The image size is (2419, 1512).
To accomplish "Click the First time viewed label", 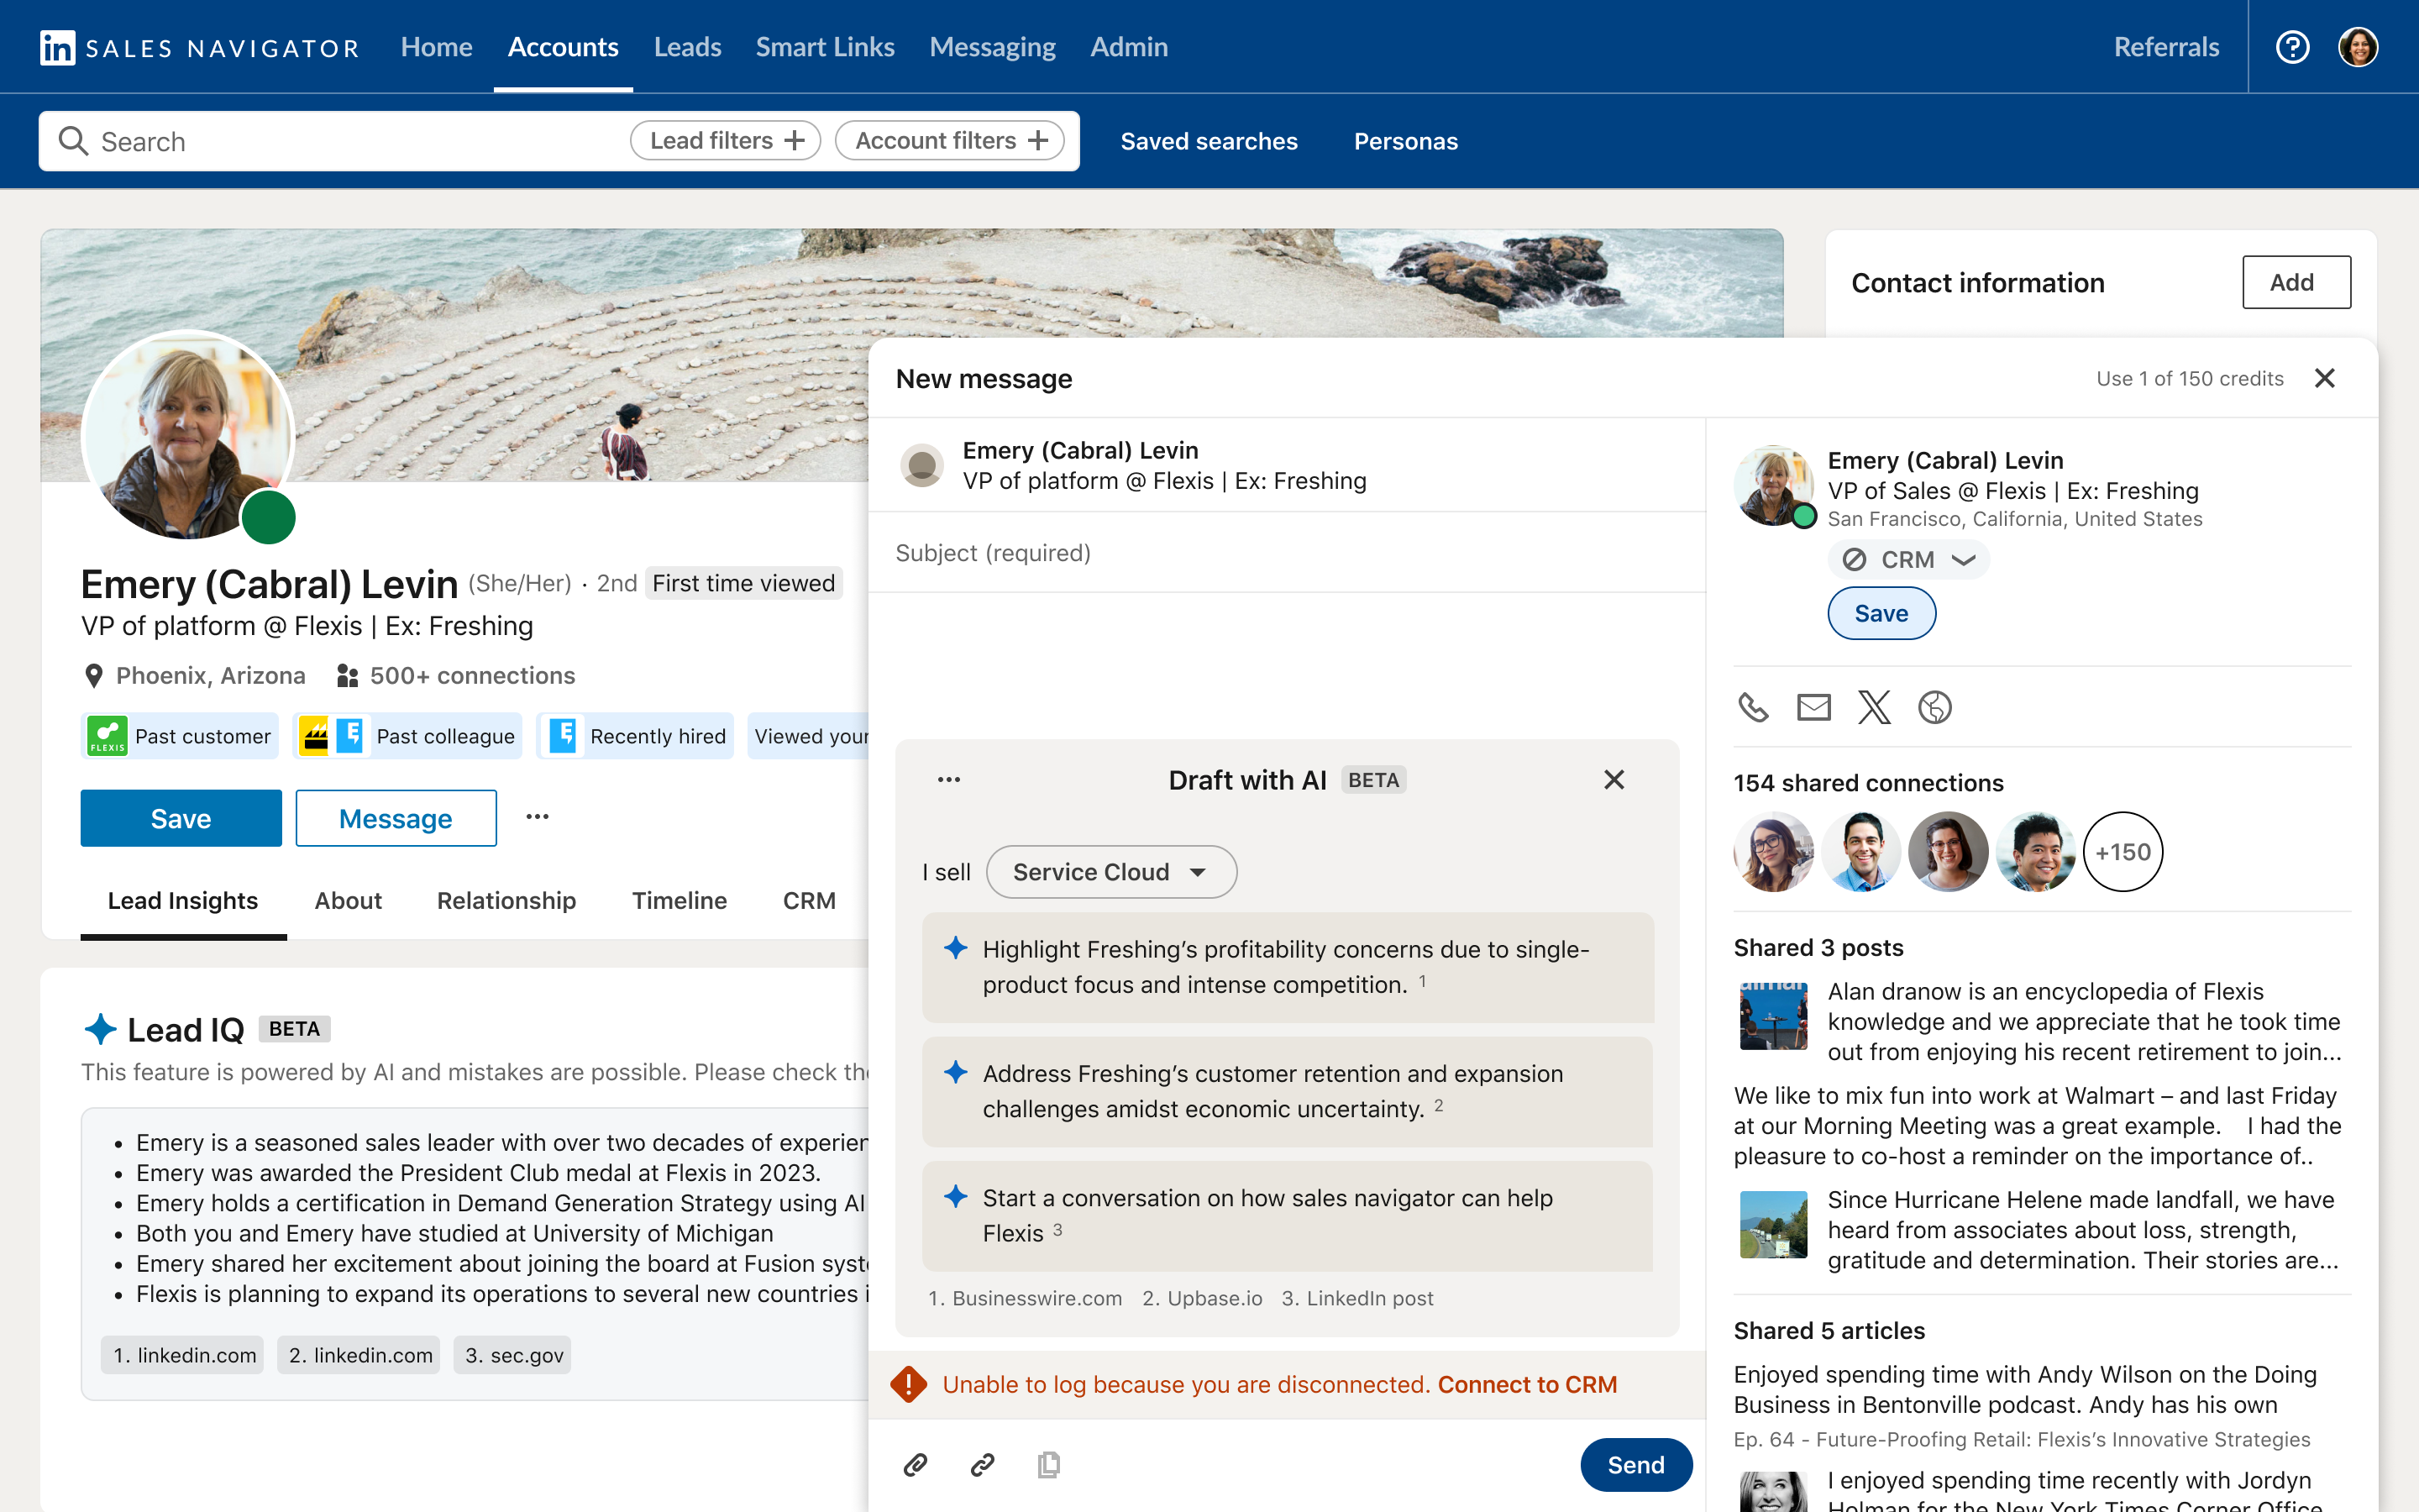I will [x=743, y=583].
